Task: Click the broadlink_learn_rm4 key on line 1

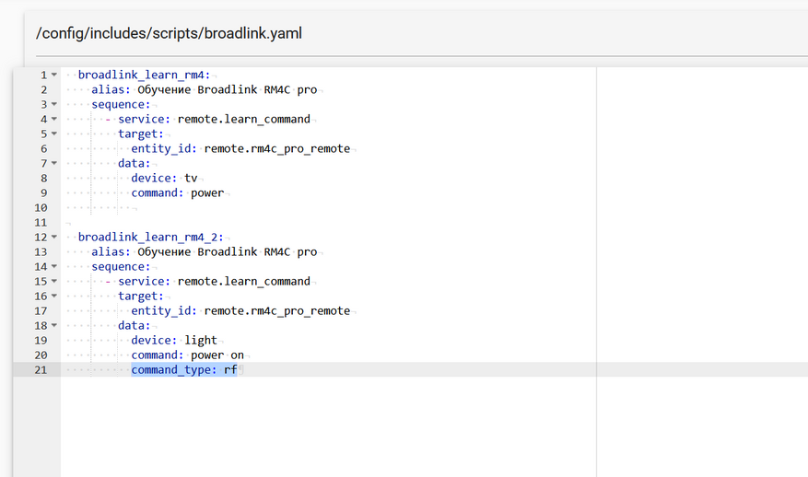Action: (x=144, y=76)
